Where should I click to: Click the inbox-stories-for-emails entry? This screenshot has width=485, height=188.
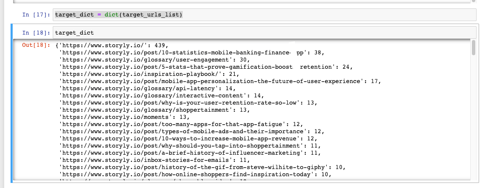coord(154,160)
